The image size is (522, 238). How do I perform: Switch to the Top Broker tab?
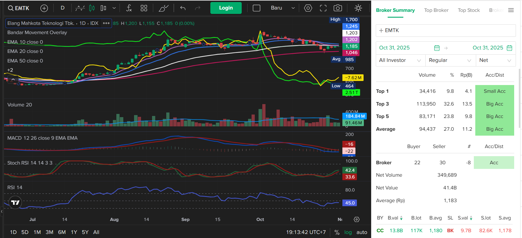436,10
